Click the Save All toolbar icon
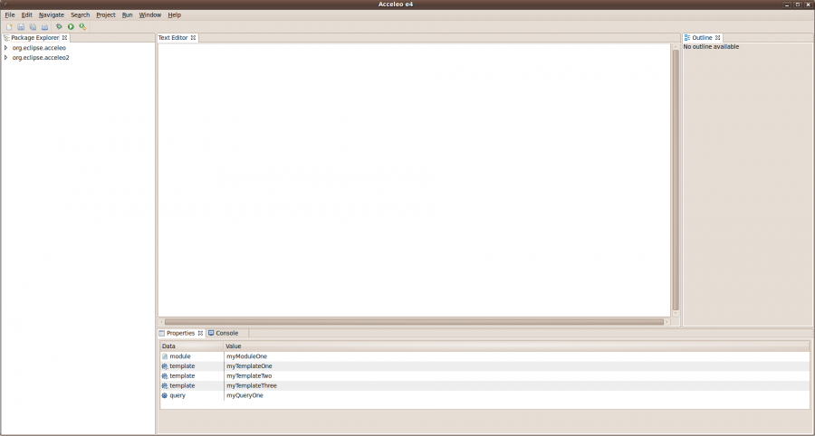The width and height of the screenshot is (815, 436). (x=33, y=27)
